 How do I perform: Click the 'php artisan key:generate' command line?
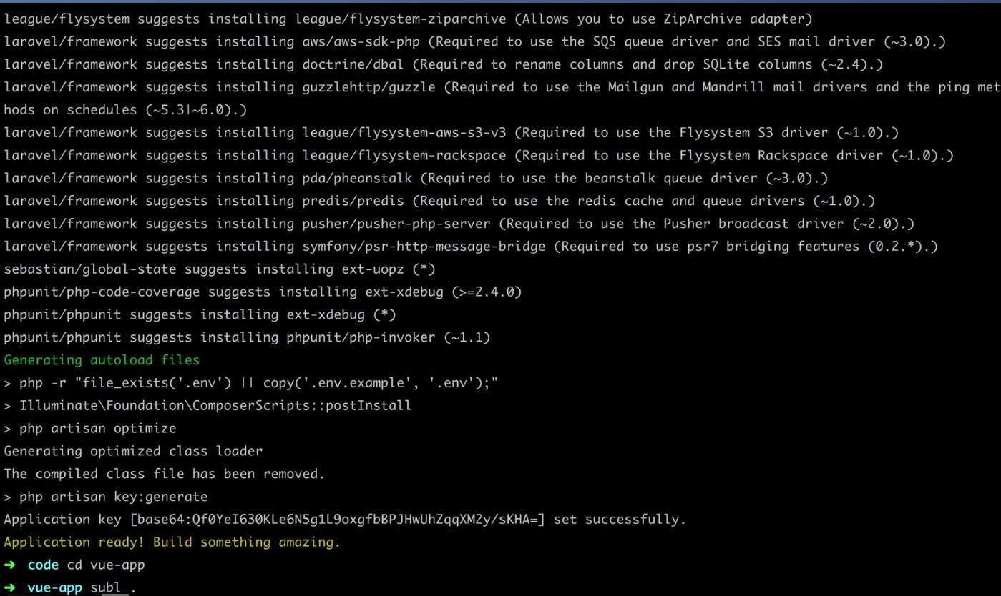[x=113, y=497]
